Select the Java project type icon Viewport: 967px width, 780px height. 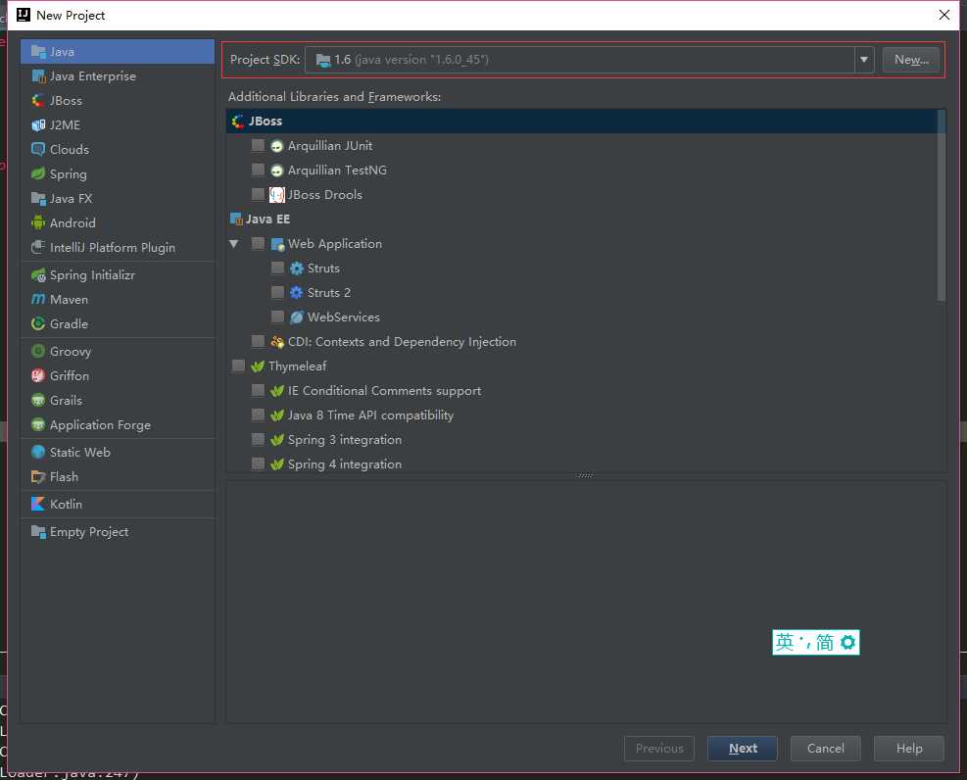click(38, 51)
